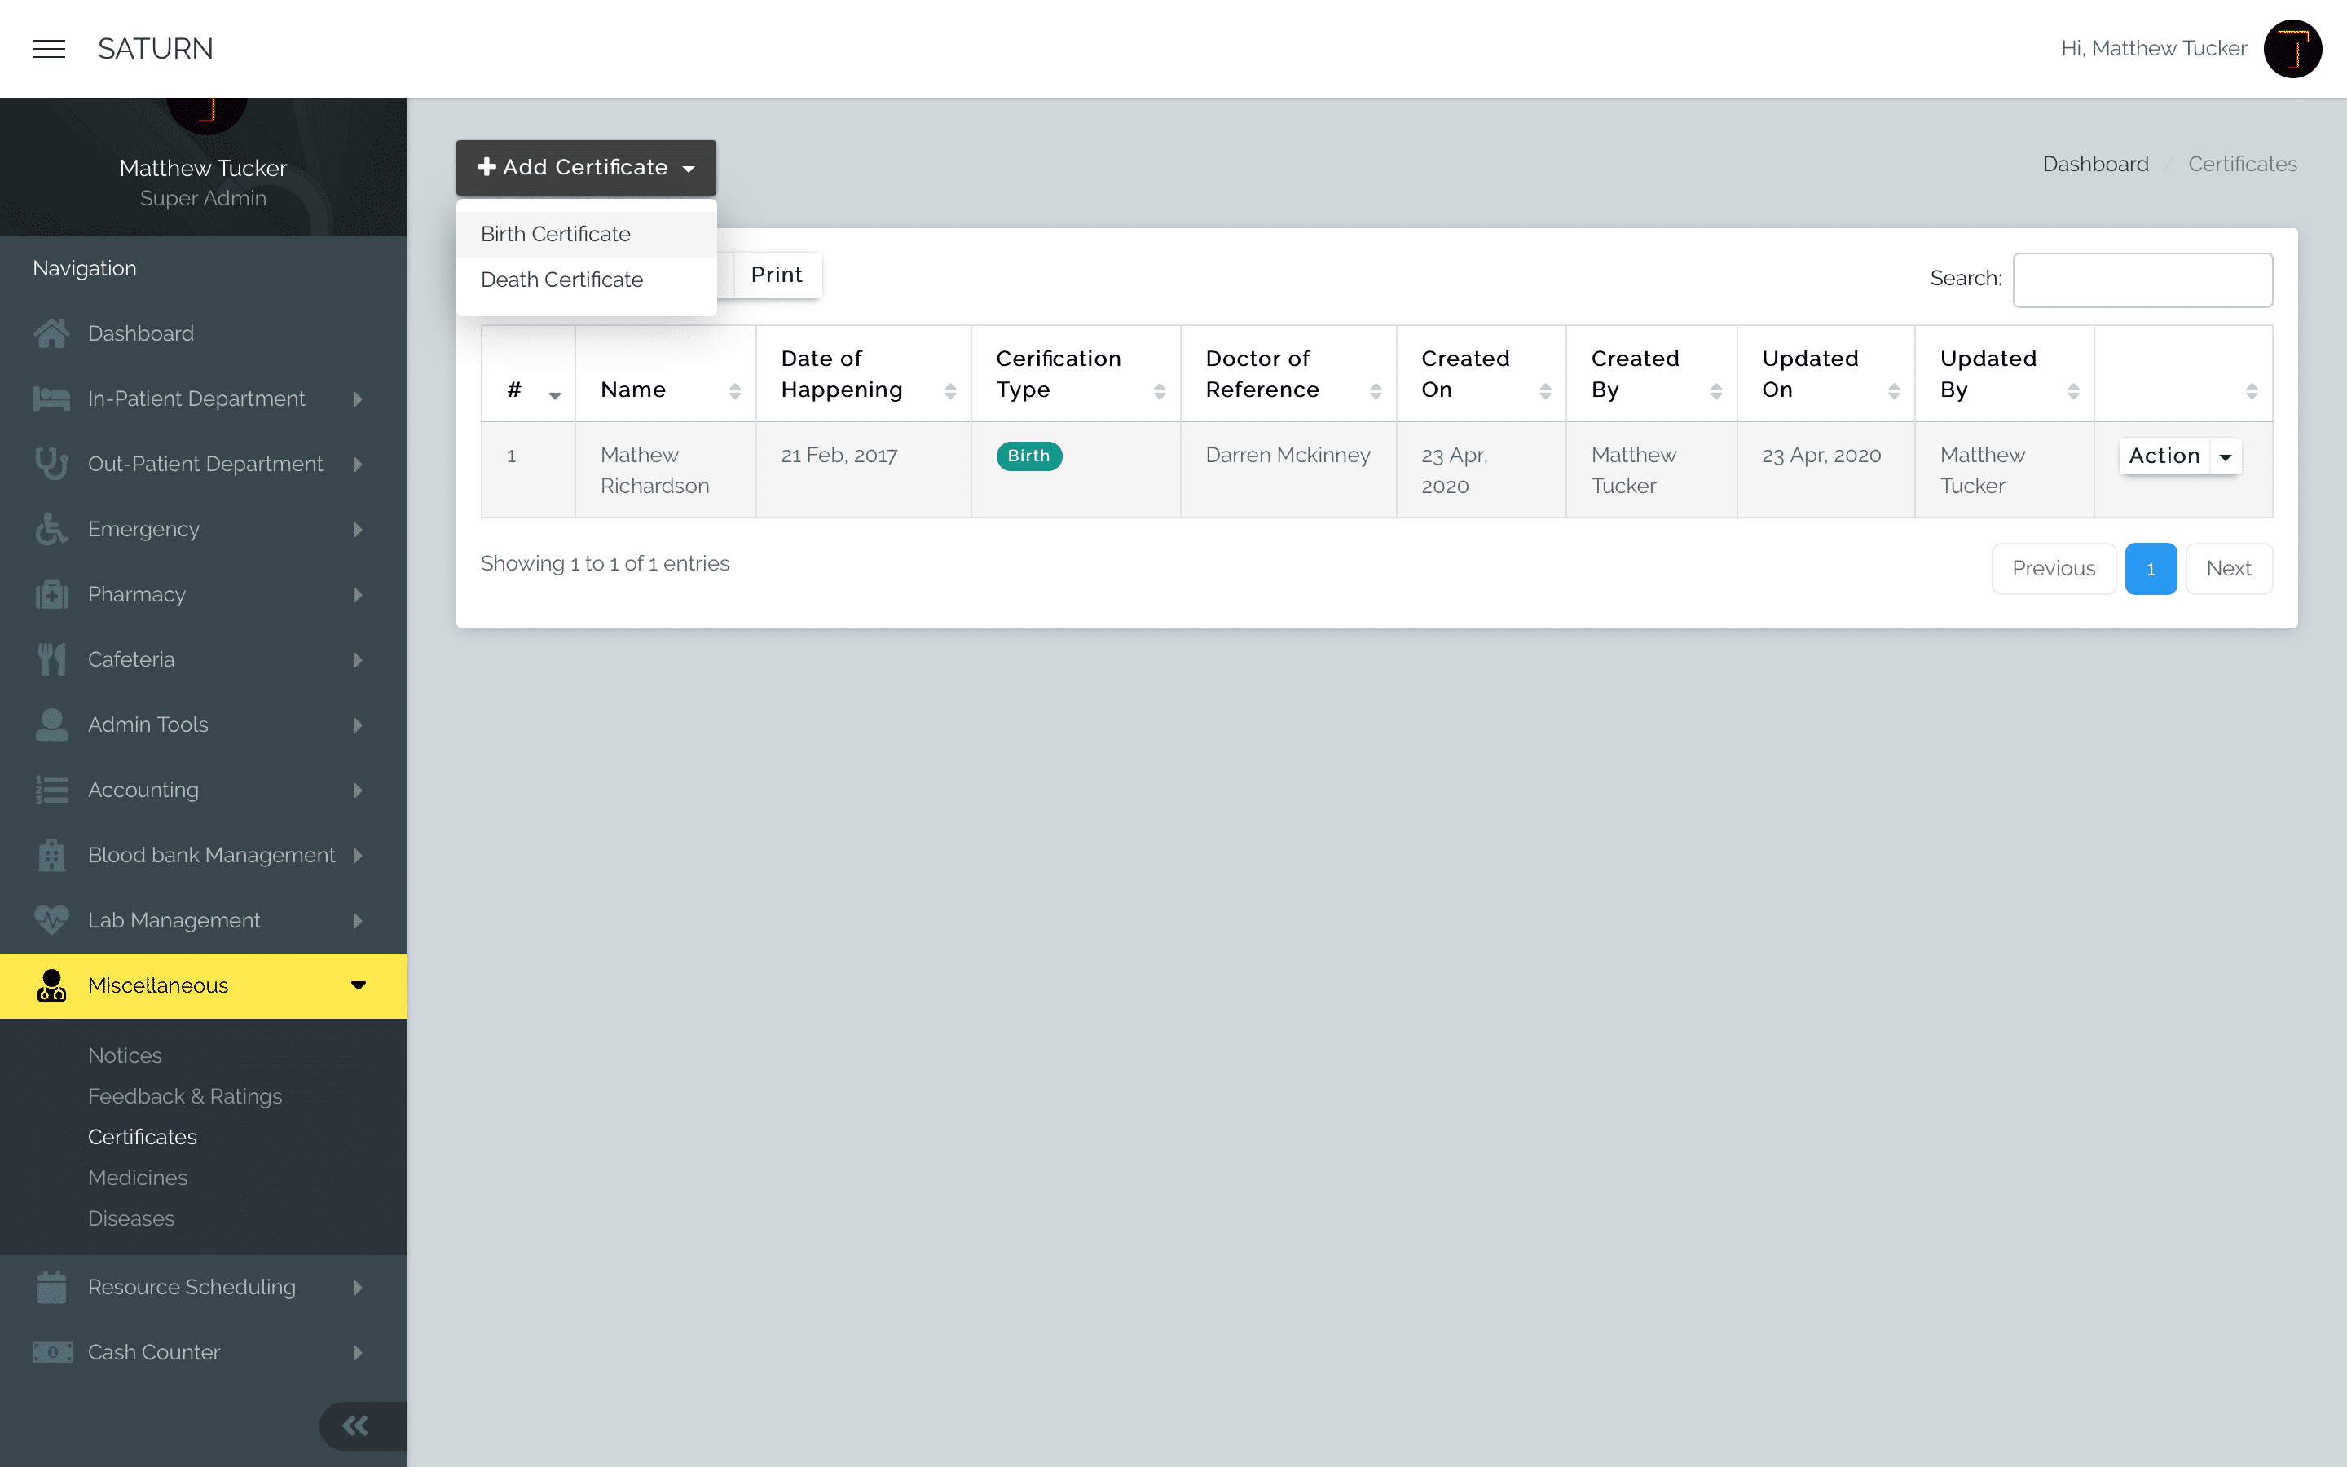Focus the Search input field
2347x1467 pixels.
(x=2142, y=280)
